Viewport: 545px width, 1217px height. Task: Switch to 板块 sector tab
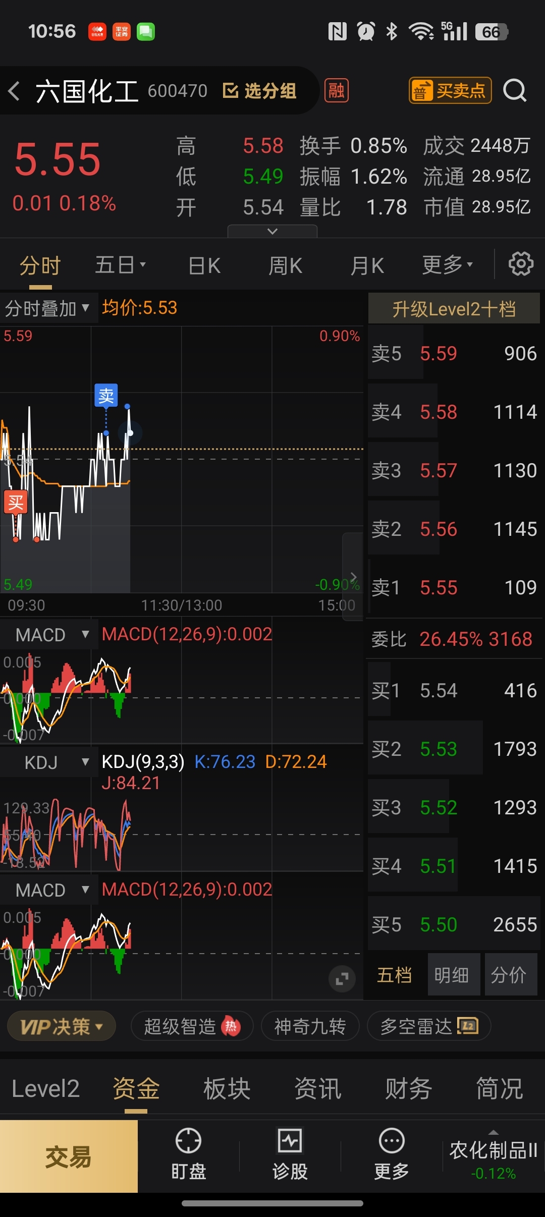tap(227, 1089)
